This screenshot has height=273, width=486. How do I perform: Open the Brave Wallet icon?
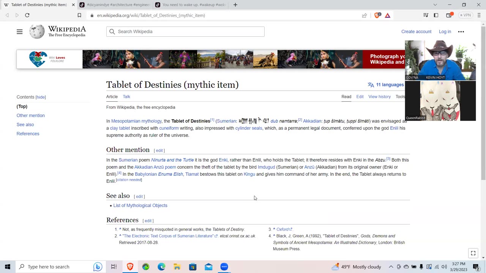(450, 15)
